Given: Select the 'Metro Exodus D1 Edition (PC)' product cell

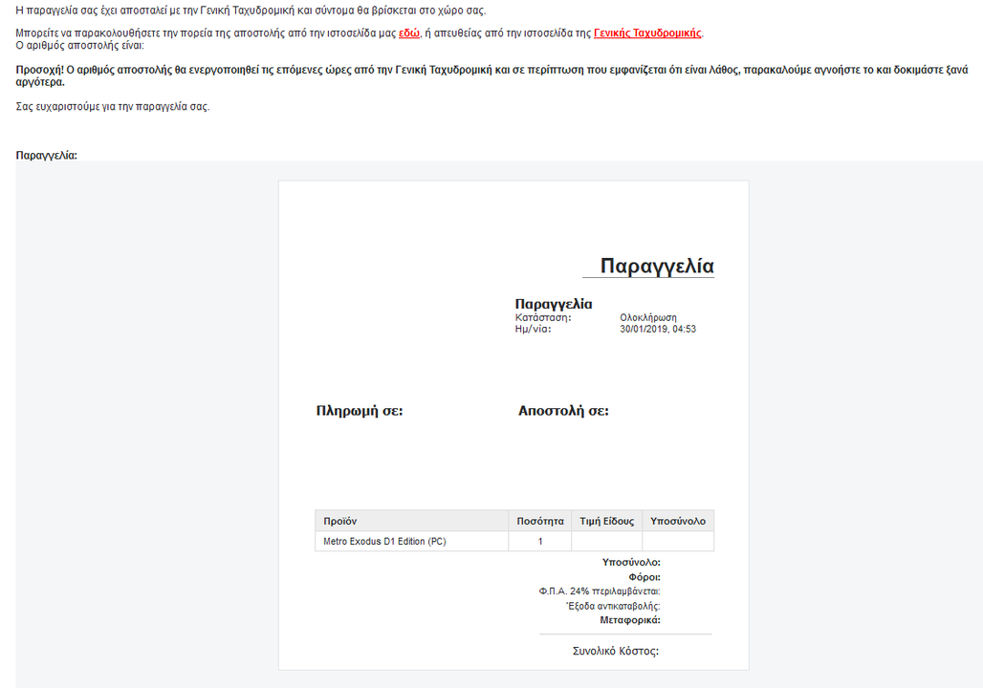Looking at the screenshot, I should tap(411, 542).
